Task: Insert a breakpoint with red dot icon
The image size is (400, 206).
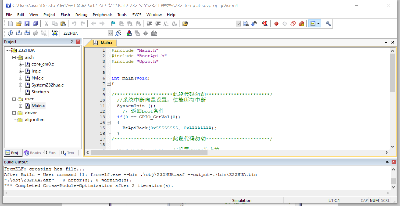Action: point(276,24)
